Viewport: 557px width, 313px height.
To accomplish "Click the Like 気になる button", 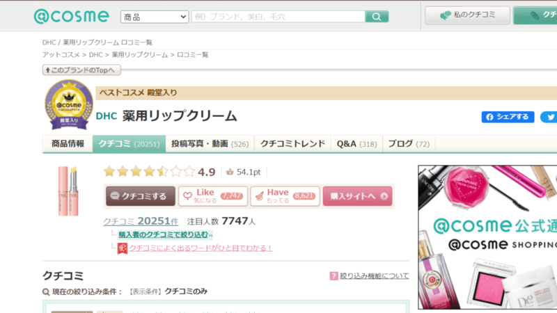I will (x=213, y=196).
